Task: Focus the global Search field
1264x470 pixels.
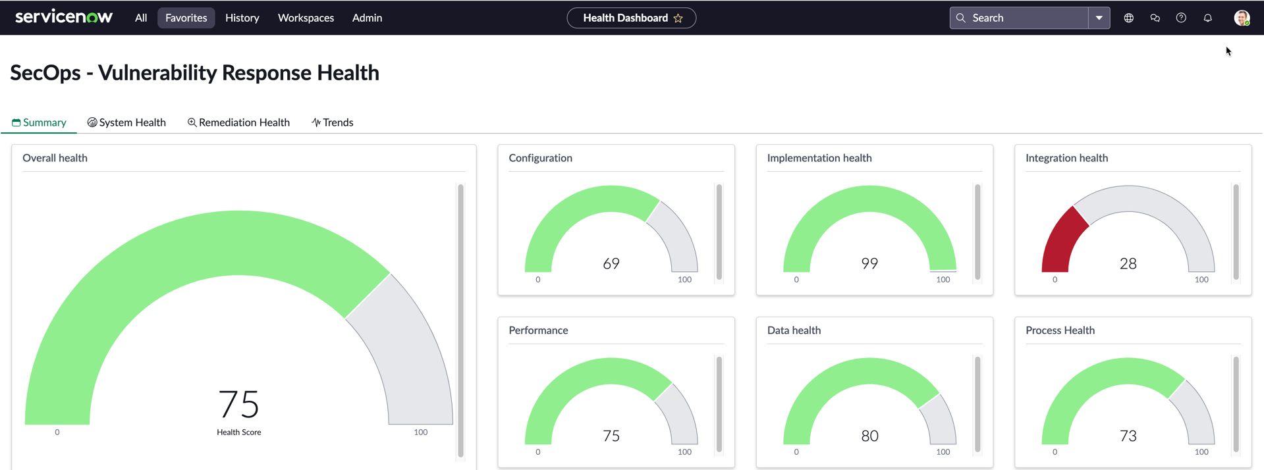Action: tap(1019, 18)
